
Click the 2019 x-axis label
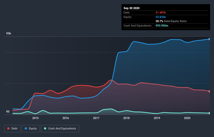click(157, 118)
